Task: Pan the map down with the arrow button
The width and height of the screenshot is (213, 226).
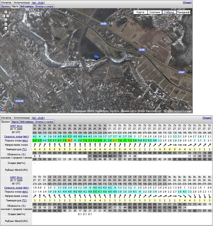Action: (6, 20)
